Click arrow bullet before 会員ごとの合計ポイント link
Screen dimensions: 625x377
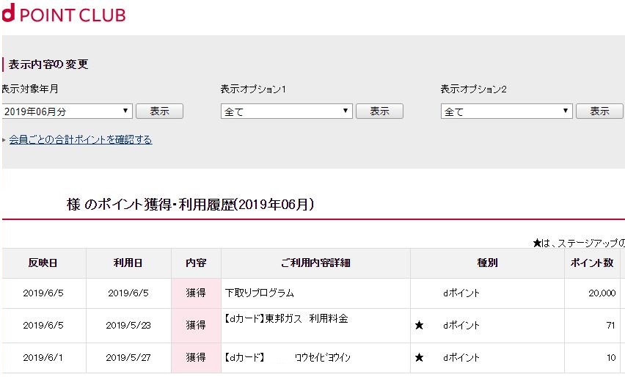click(x=4, y=140)
